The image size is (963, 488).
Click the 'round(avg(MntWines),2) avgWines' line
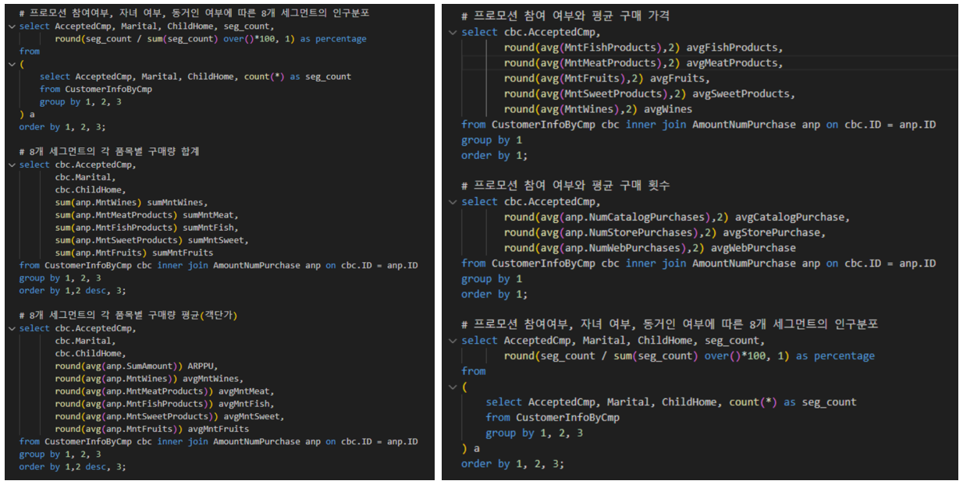pos(598,109)
